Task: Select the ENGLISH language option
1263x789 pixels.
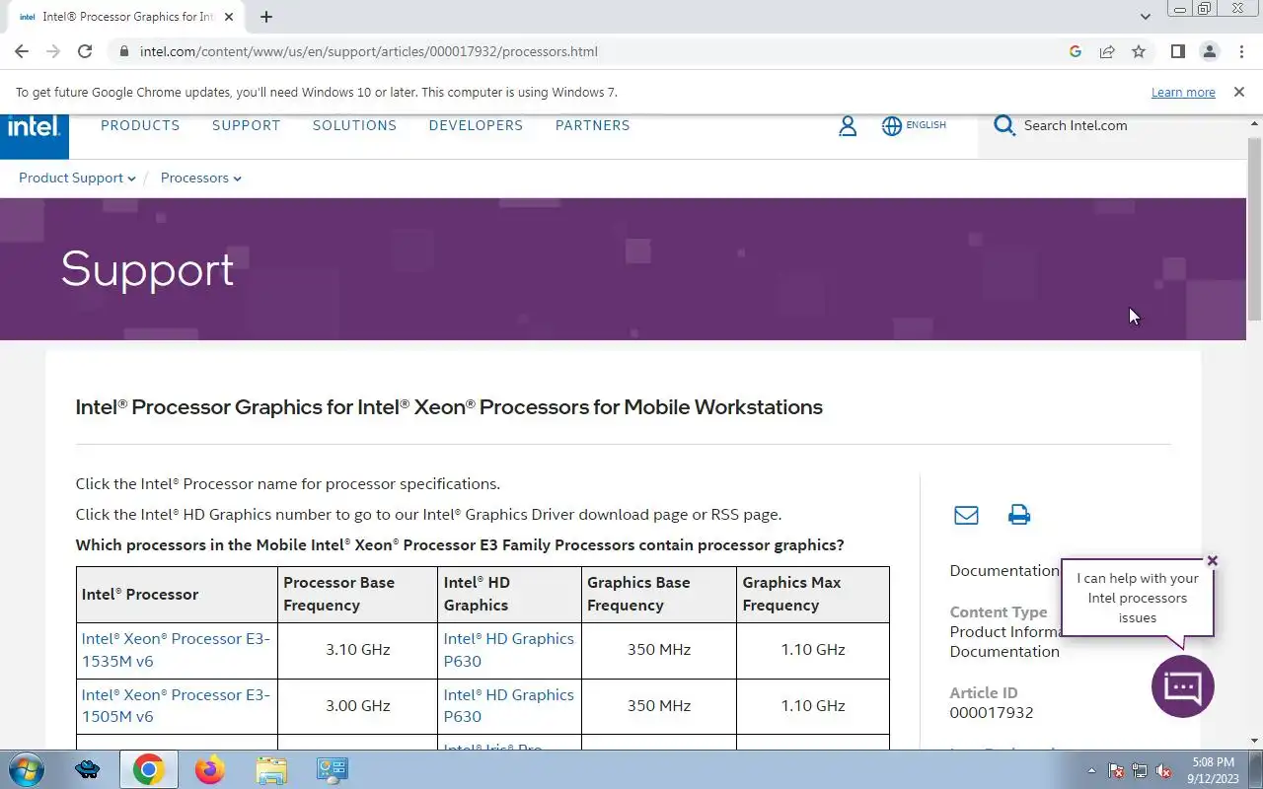Action: point(926,125)
